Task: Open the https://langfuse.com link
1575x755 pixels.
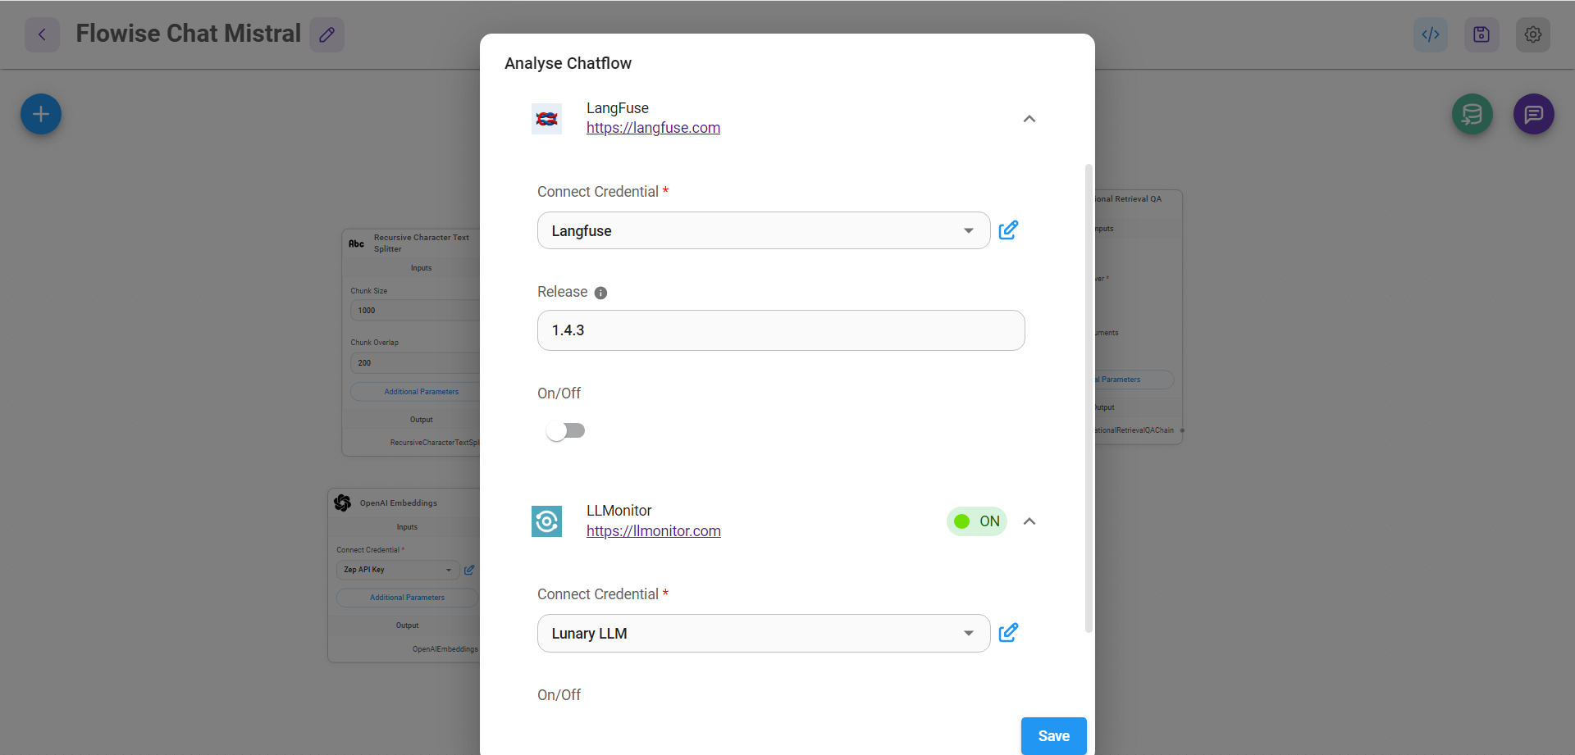Action: (653, 128)
